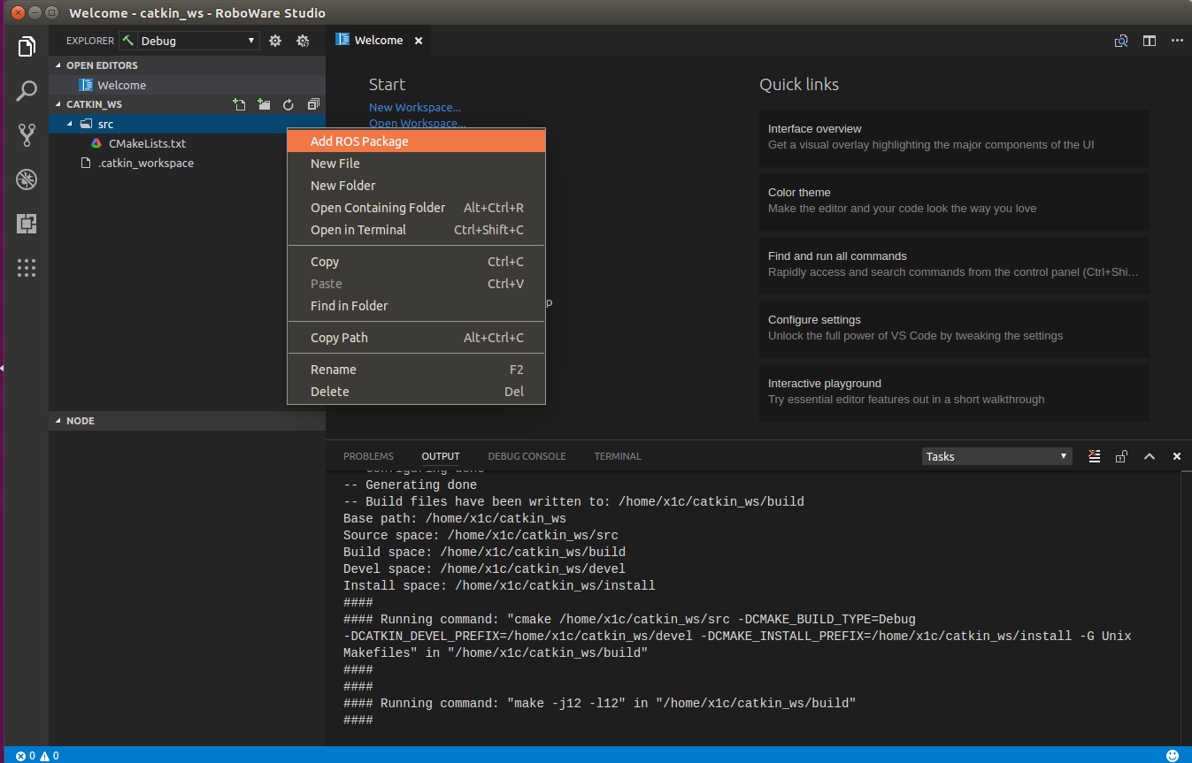Collapse the NODE section
This screenshot has width=1192, height=763.
click(80, 421)
